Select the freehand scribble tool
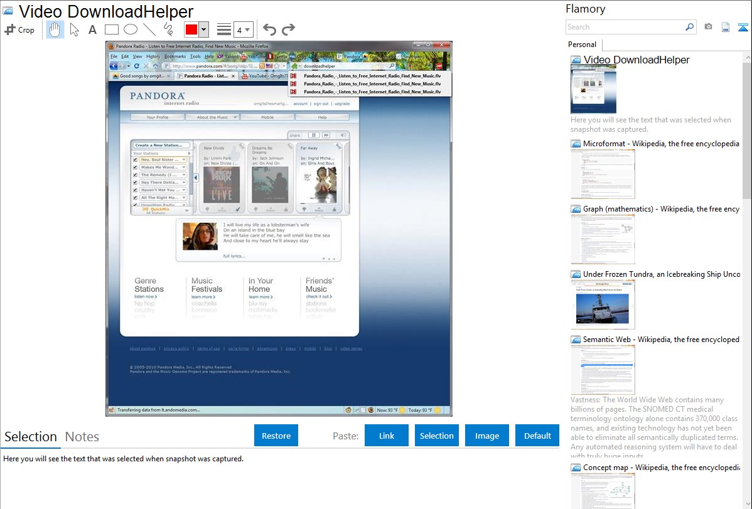 (x=168, y=29)
